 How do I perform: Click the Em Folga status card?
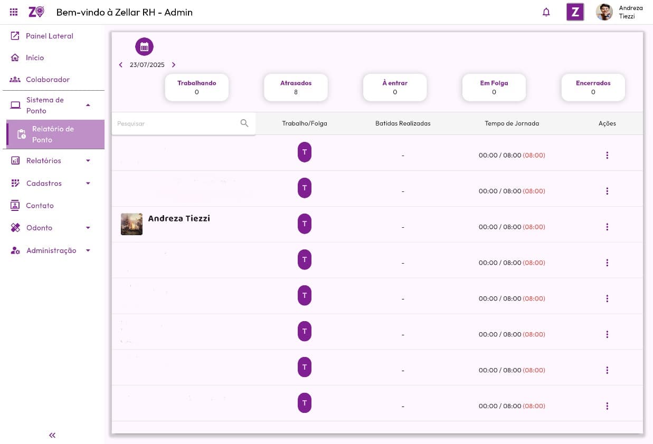coord(494,88)
